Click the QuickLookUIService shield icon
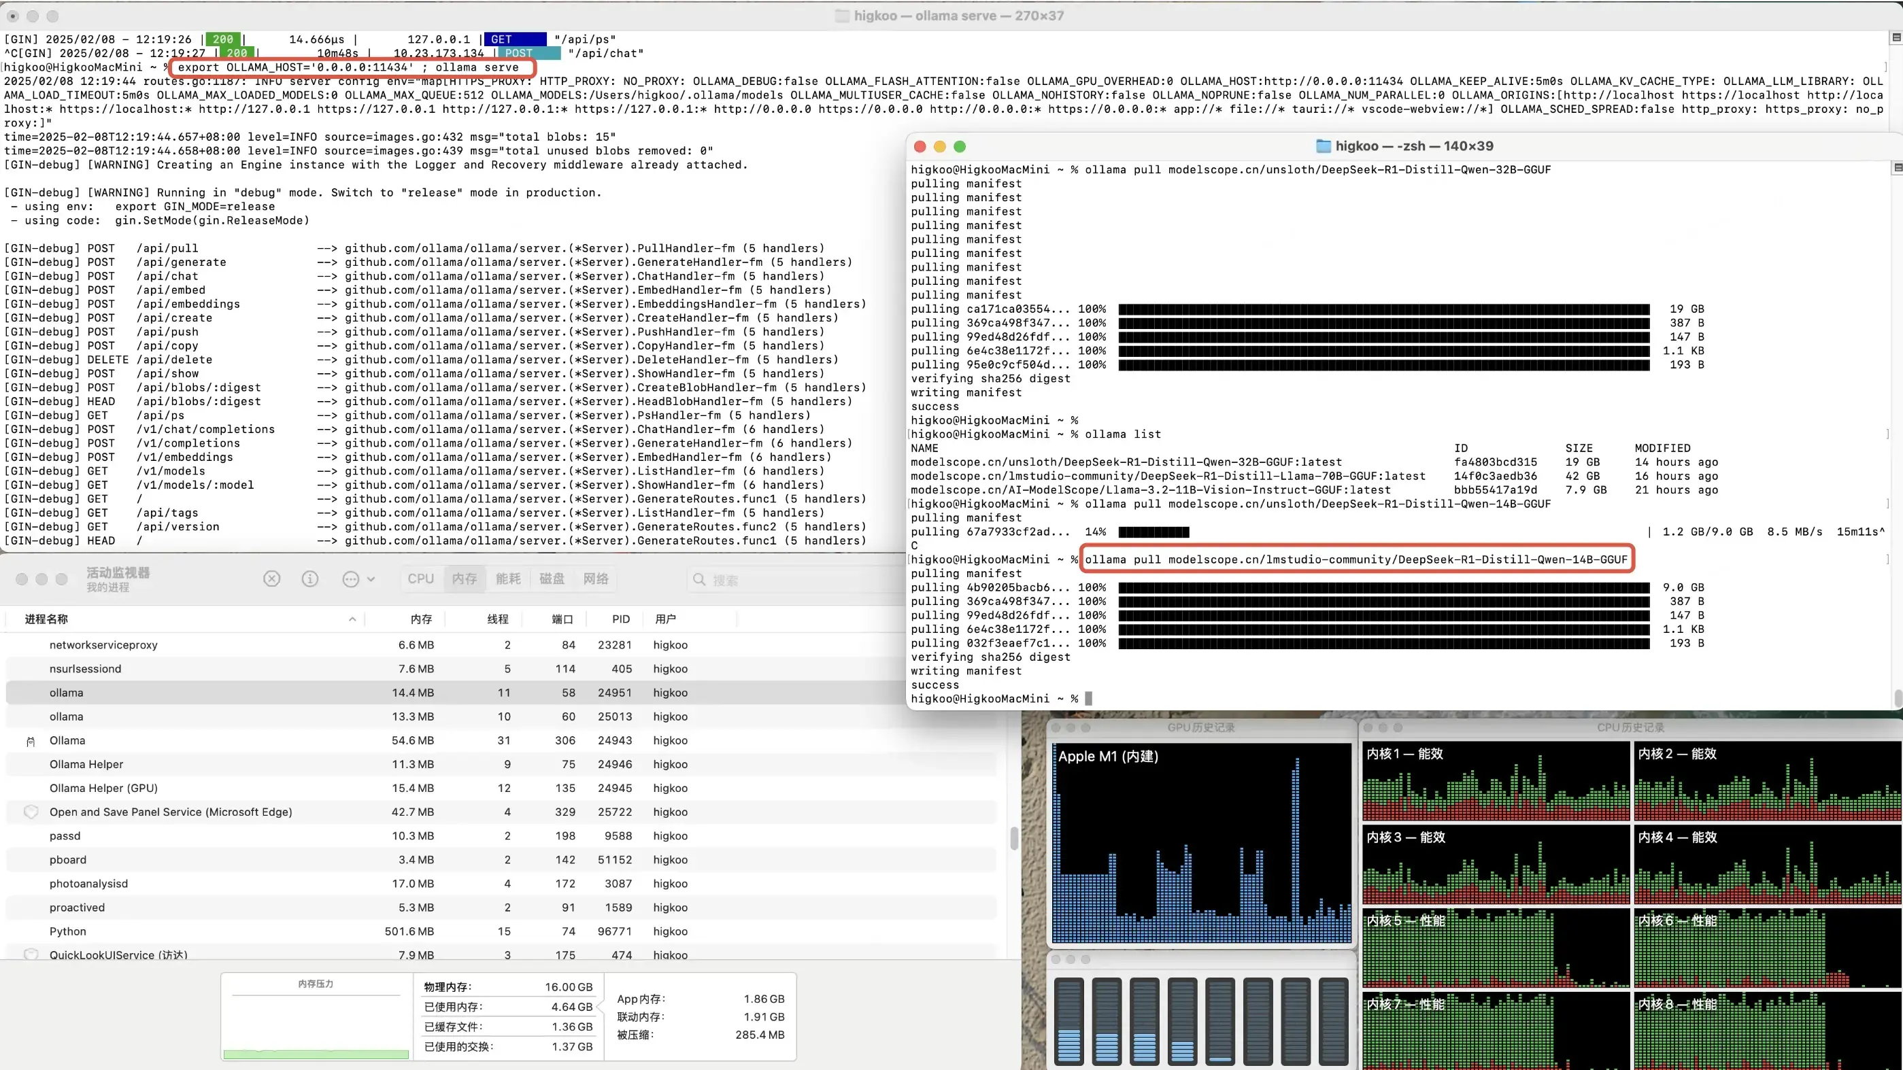This screenshot has height=1070, width=1903. [31, 953]
